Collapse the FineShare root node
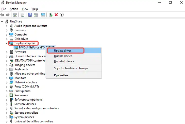The image size is (185, 124). pos(2,22)
